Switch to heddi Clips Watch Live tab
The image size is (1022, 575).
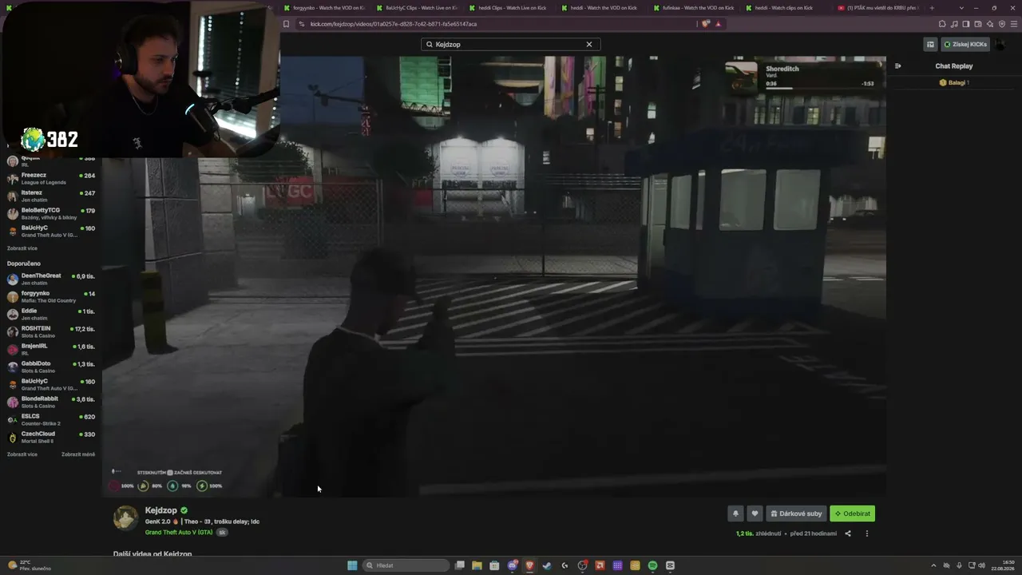[509, 8]
